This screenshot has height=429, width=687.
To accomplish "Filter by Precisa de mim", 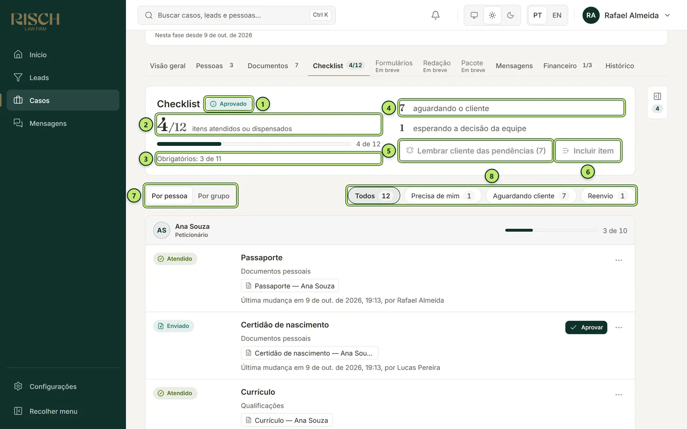I will pyautogui.click(x=442, y=196).
